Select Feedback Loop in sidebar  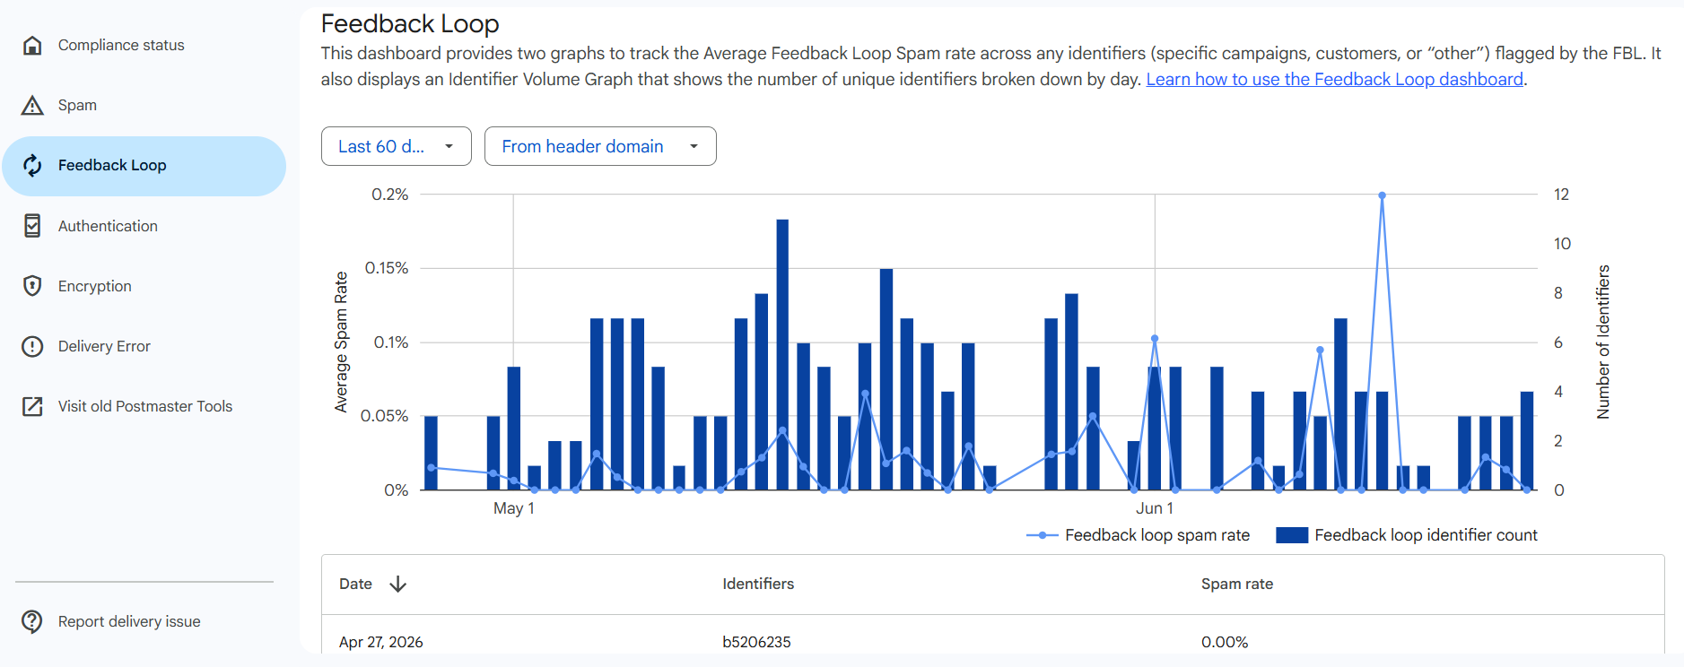coord(144,166)
